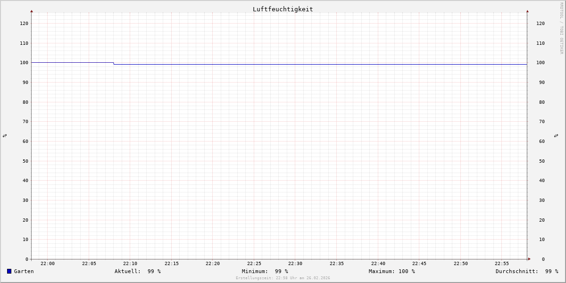
Task: Click the left axis 100 label
Action: pos(24,63)
